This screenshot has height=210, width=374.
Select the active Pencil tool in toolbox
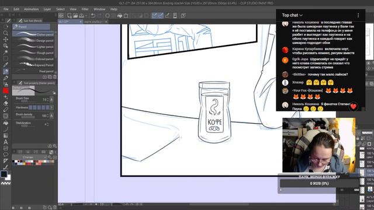coord(6,71)
